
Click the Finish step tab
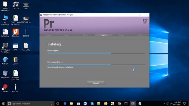click(140, 35)
